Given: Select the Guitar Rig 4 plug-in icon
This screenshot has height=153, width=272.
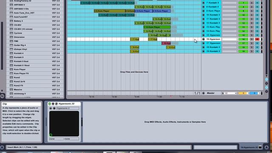Looking at the screenshot, I should (11, 45).
